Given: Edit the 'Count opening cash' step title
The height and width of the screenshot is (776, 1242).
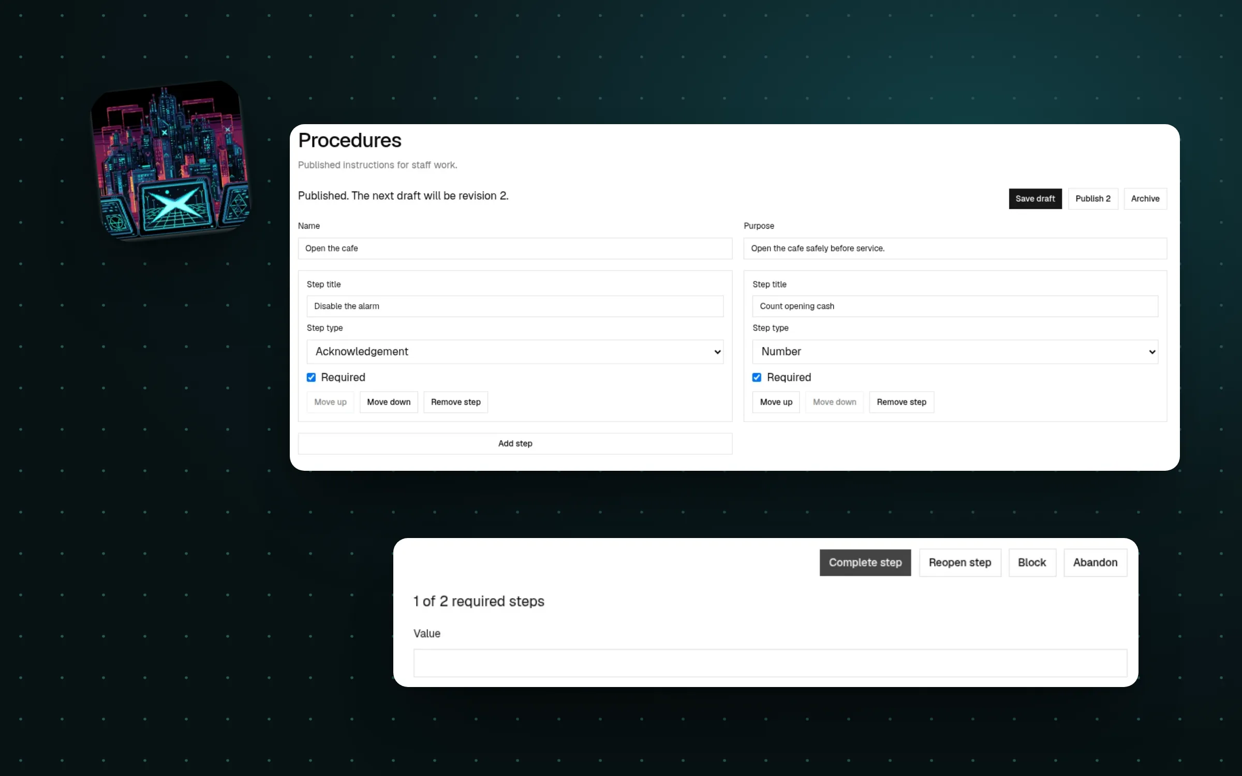Looking at the screenshot, I should 955,306.
